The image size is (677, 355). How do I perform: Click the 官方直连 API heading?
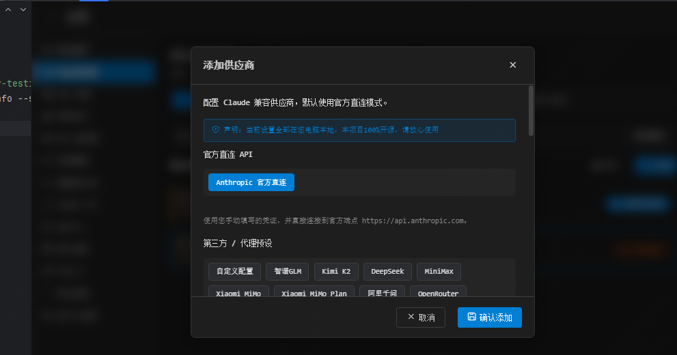point(228,154)
